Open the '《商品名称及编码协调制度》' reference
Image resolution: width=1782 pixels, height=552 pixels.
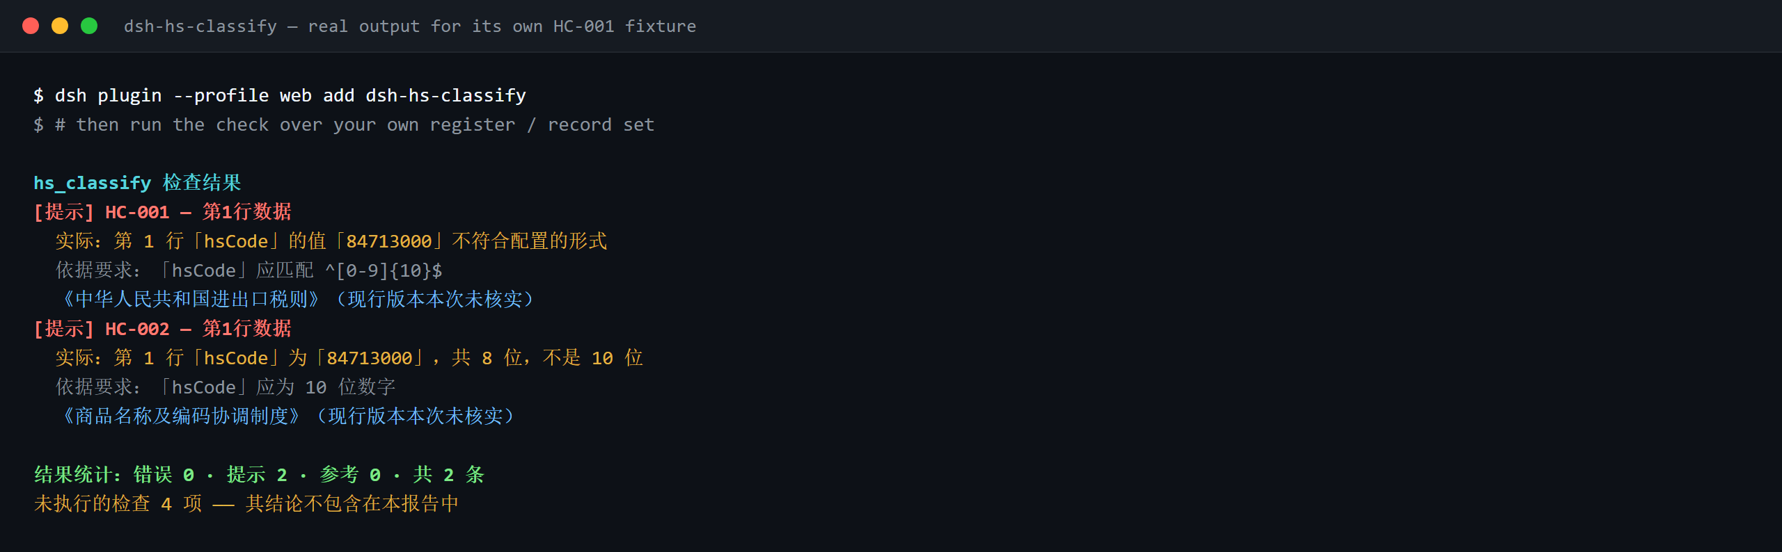[181, 416]
